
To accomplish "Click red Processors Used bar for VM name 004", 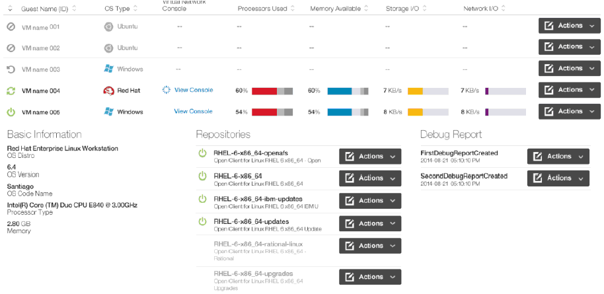I will pos(264,91).
